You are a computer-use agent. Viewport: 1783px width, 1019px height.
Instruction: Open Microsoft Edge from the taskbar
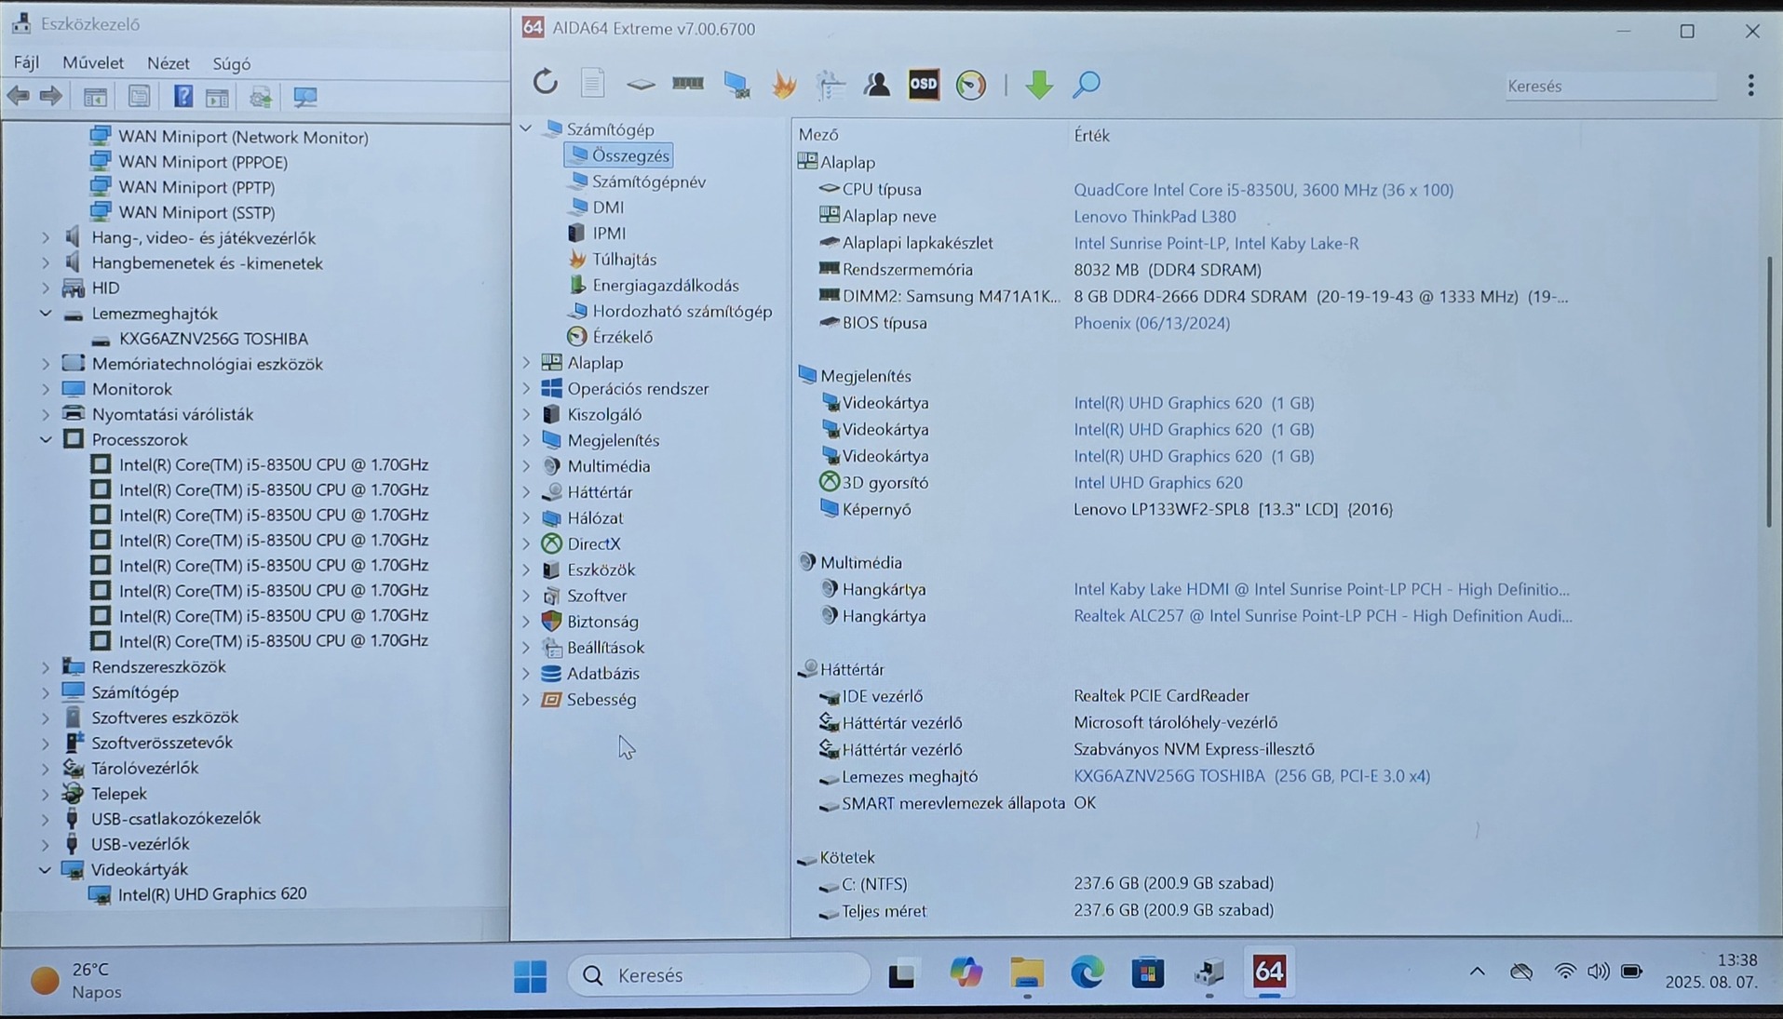tap(1087, 973)
